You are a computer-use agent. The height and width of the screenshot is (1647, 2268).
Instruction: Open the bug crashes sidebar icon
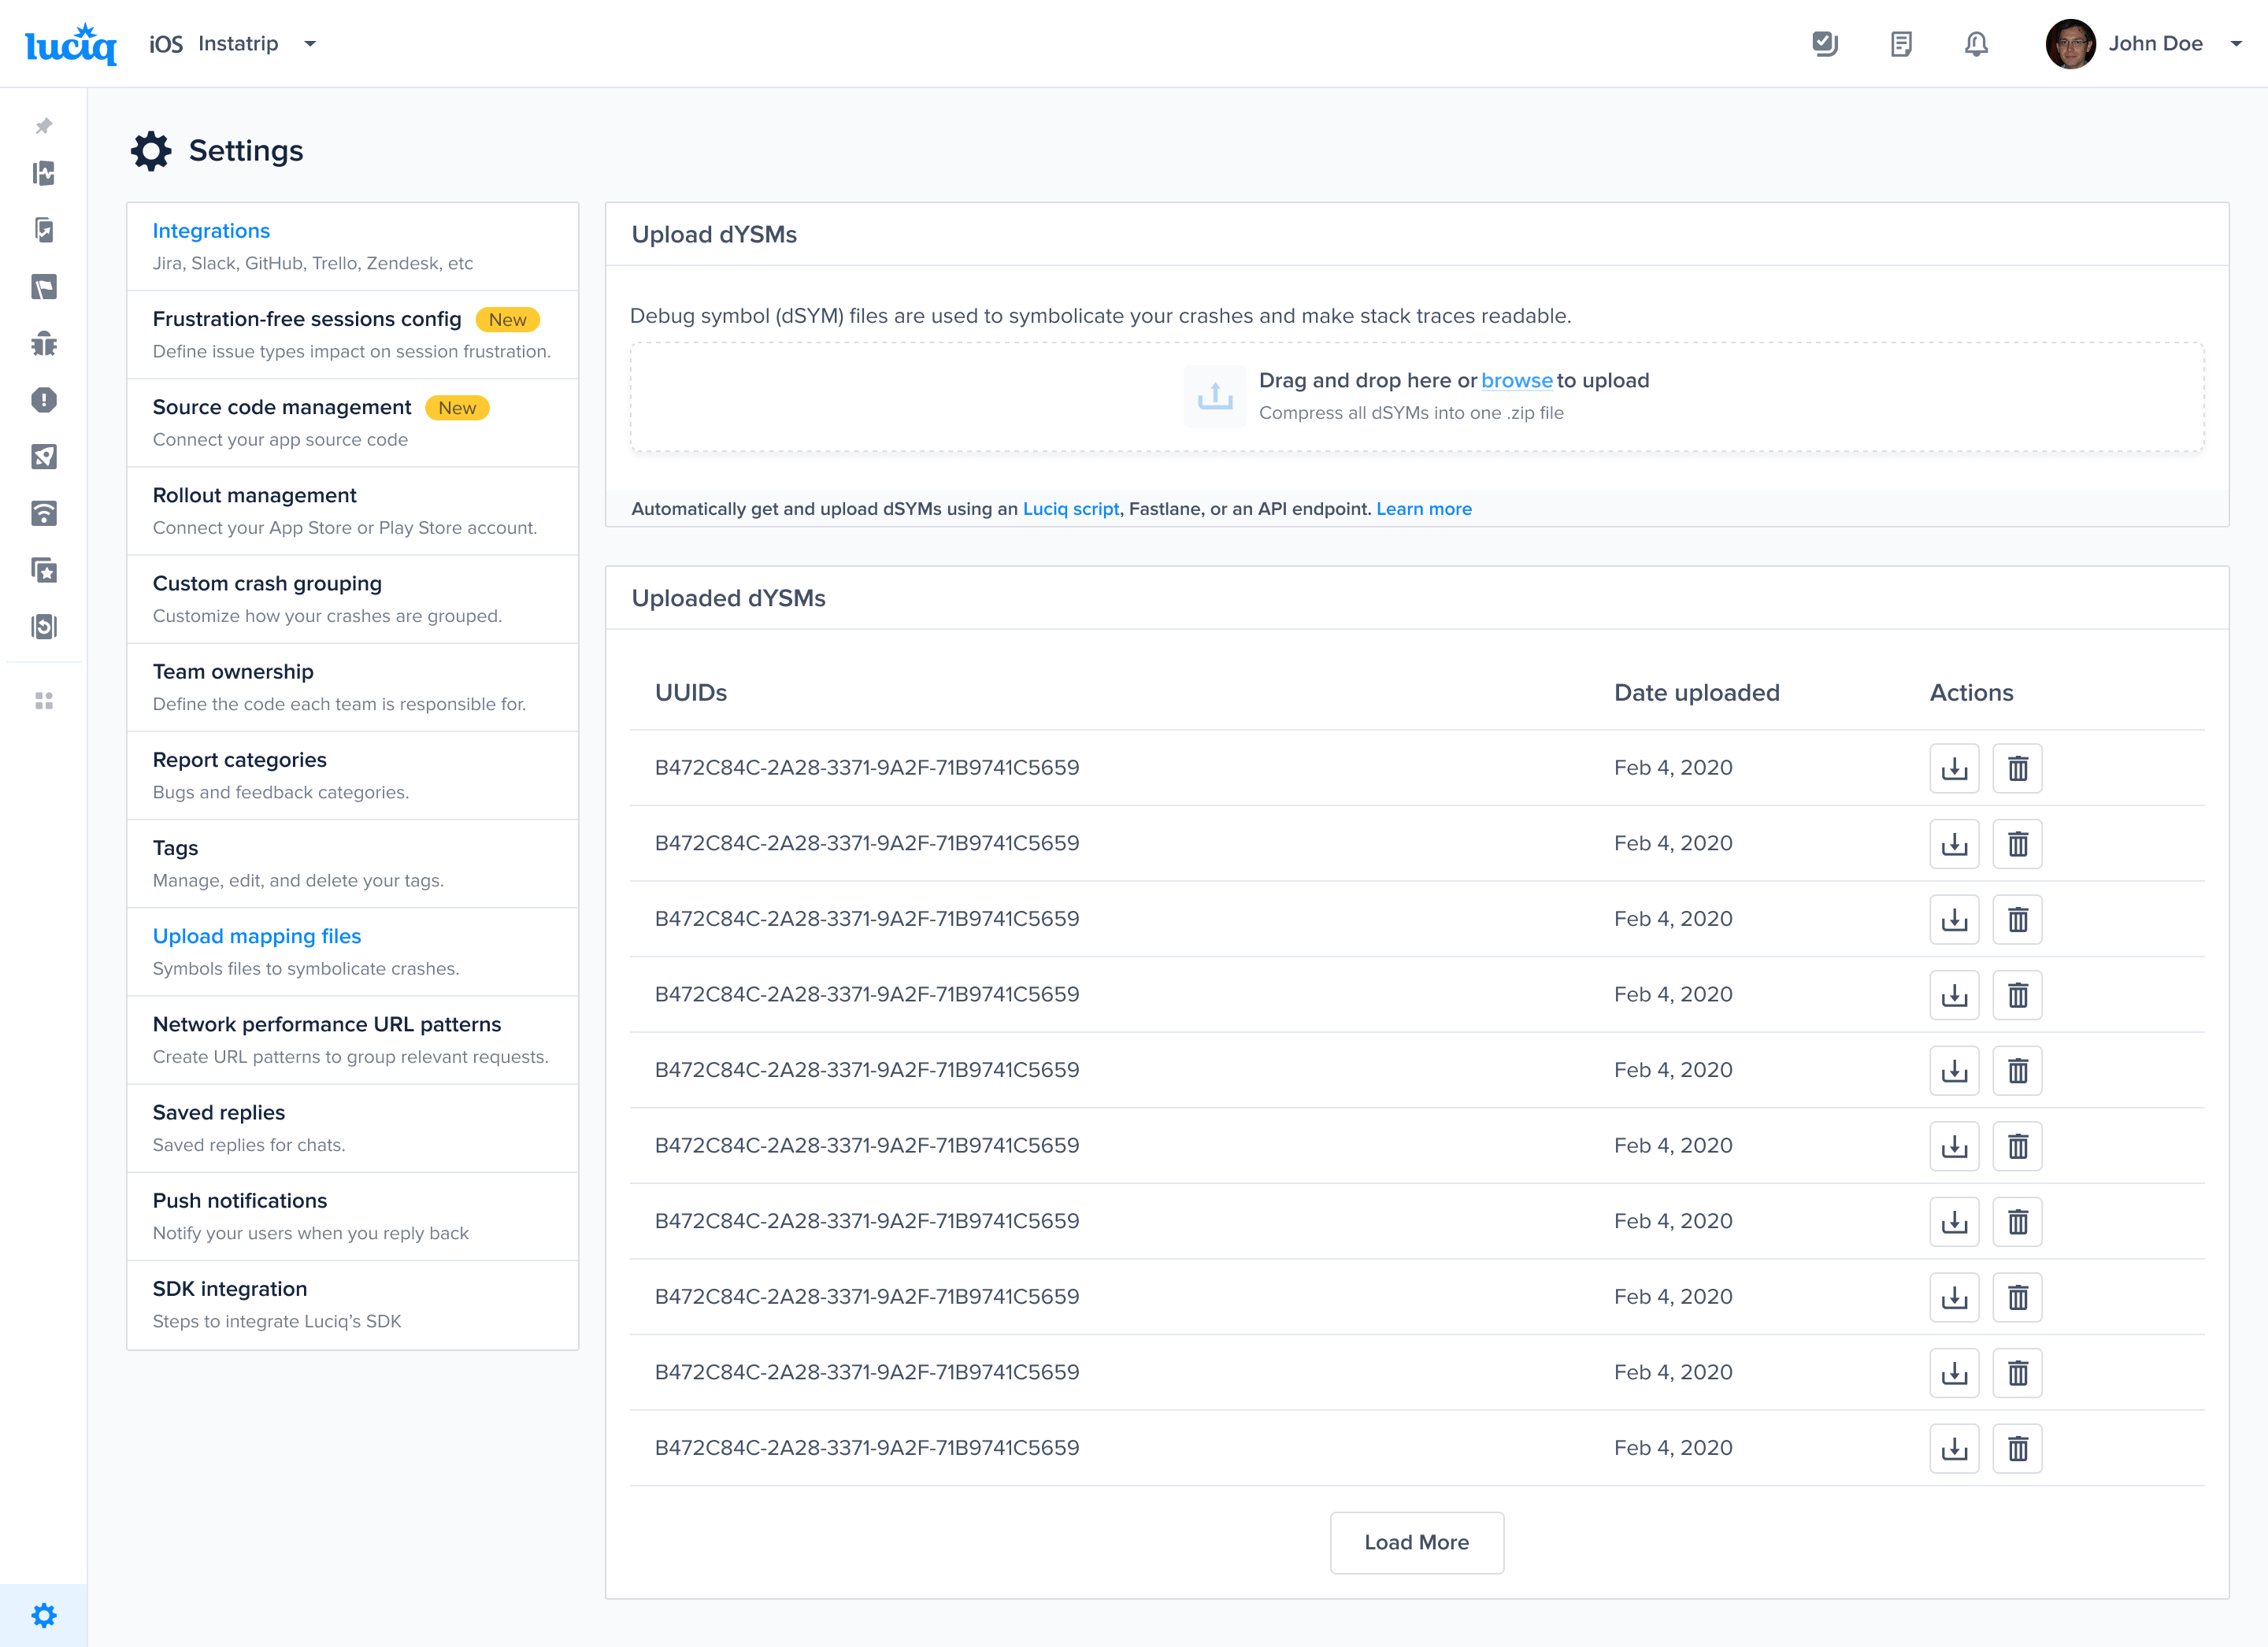click(44, 344)
